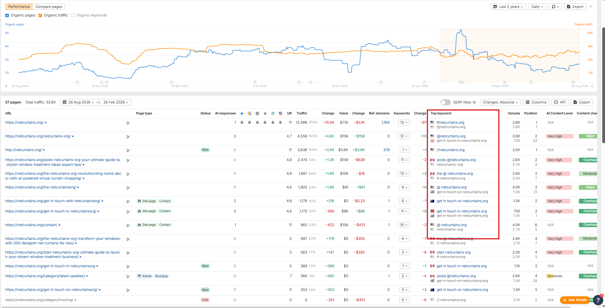Enable the Organic keywords checkbox

73,15
